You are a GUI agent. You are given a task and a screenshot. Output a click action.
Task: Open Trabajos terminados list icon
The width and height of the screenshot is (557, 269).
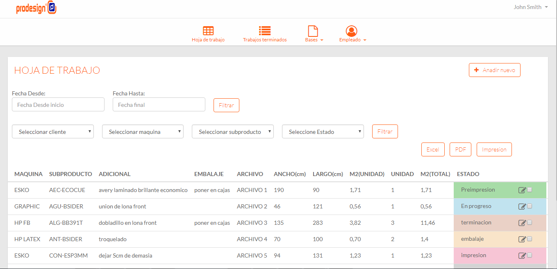[x=265, y=31]
